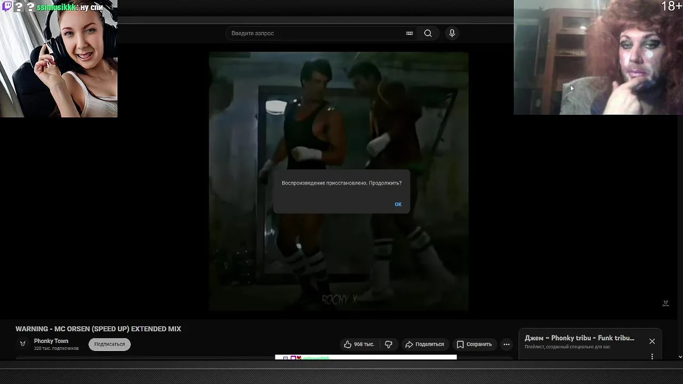Click the page scrollbar down arrow
683x384 pixels.
pyautogui.click(x=680, y=357)
